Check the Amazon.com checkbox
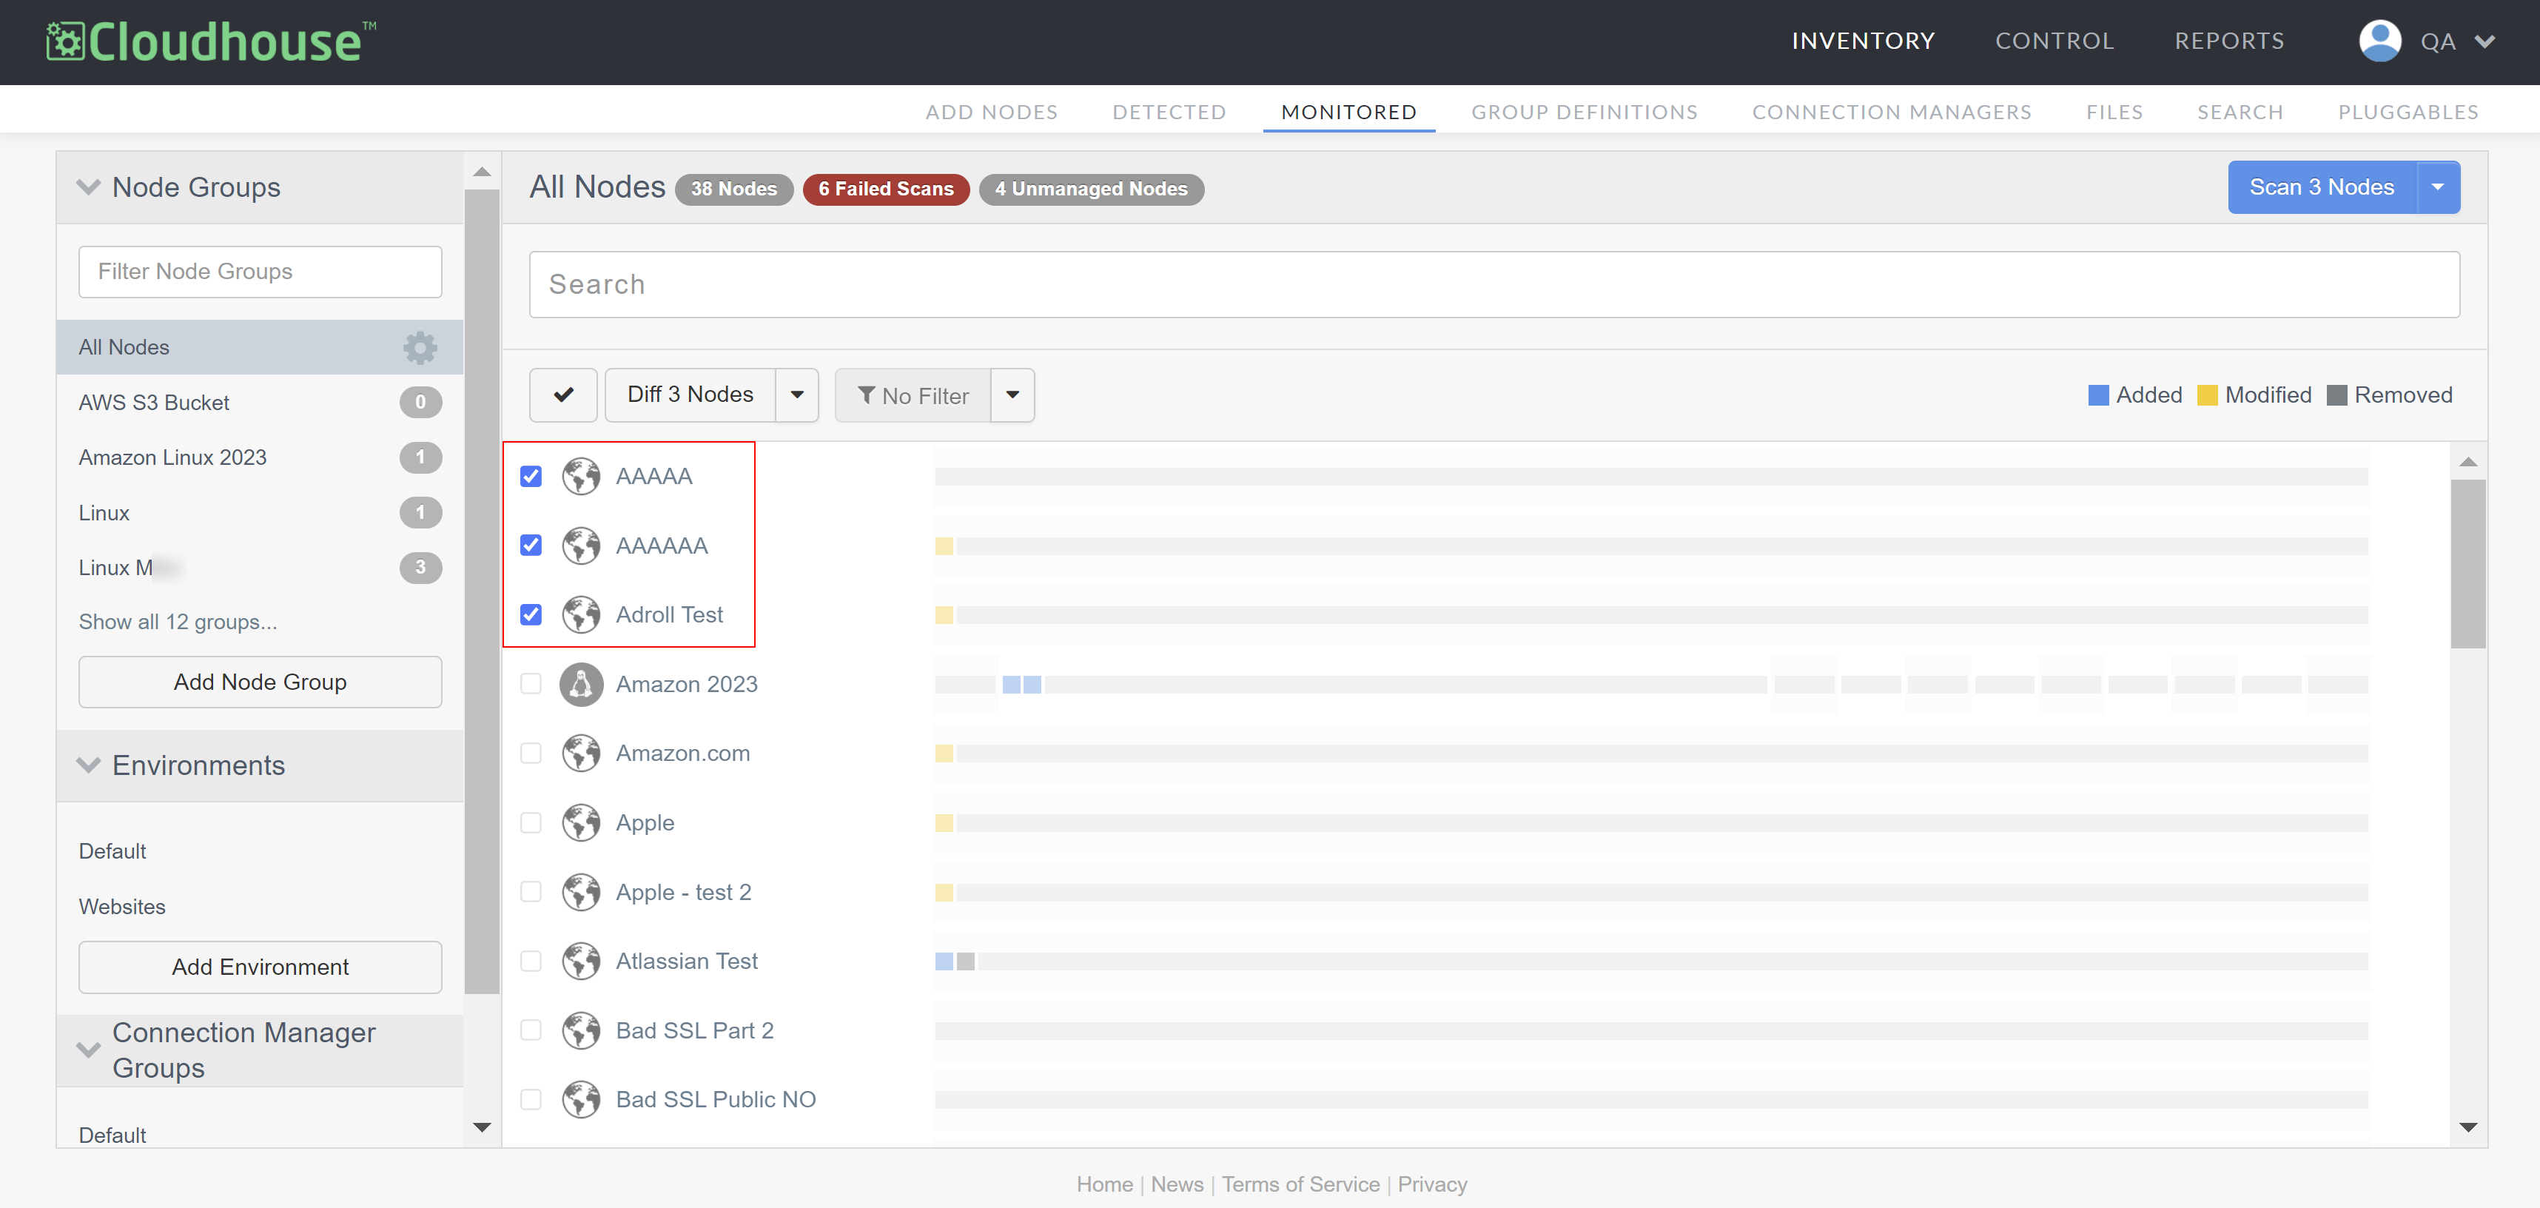The width and height of the screenshot is (2540, 1208). 531,754
